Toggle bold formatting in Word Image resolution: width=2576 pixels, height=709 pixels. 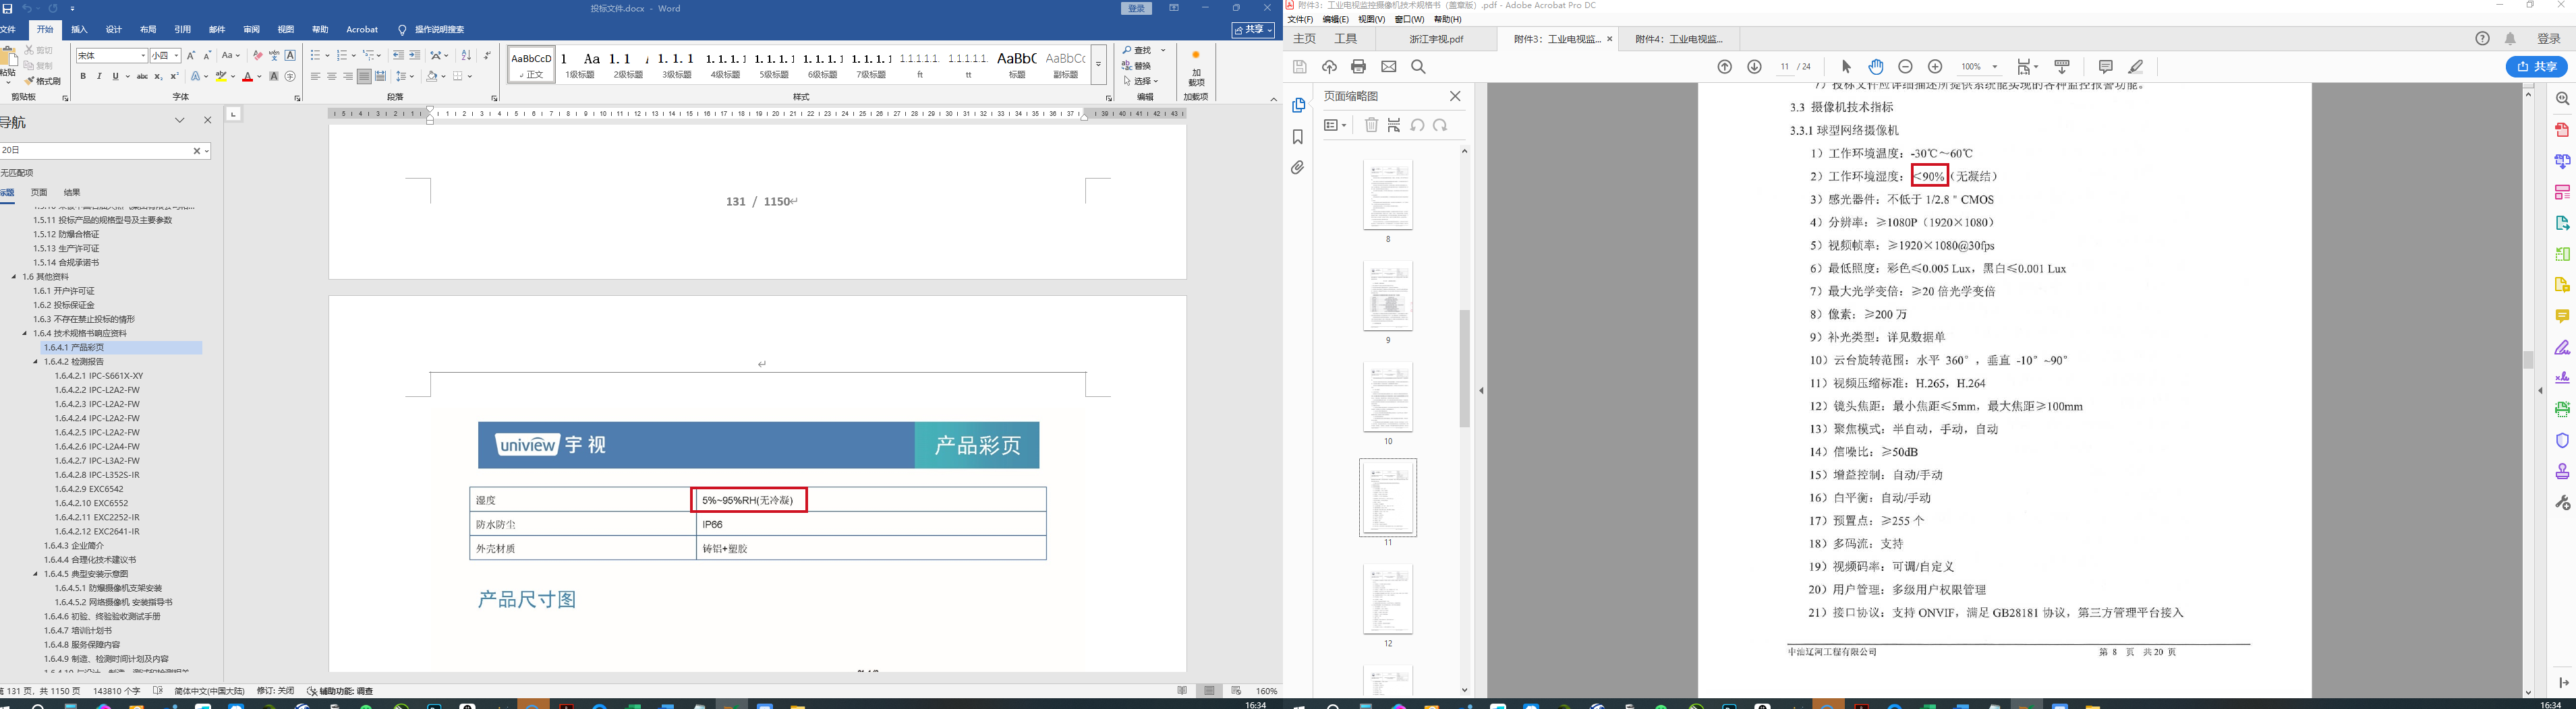(x=83, y=77)
